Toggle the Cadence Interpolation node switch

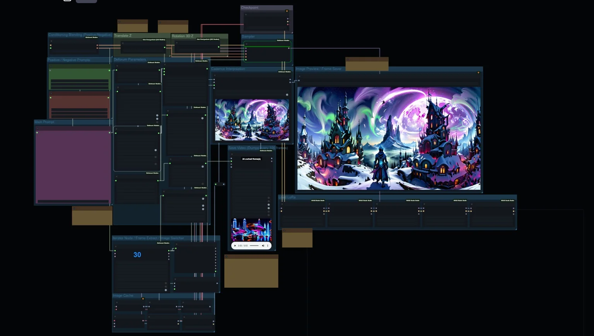coord(287,95)
